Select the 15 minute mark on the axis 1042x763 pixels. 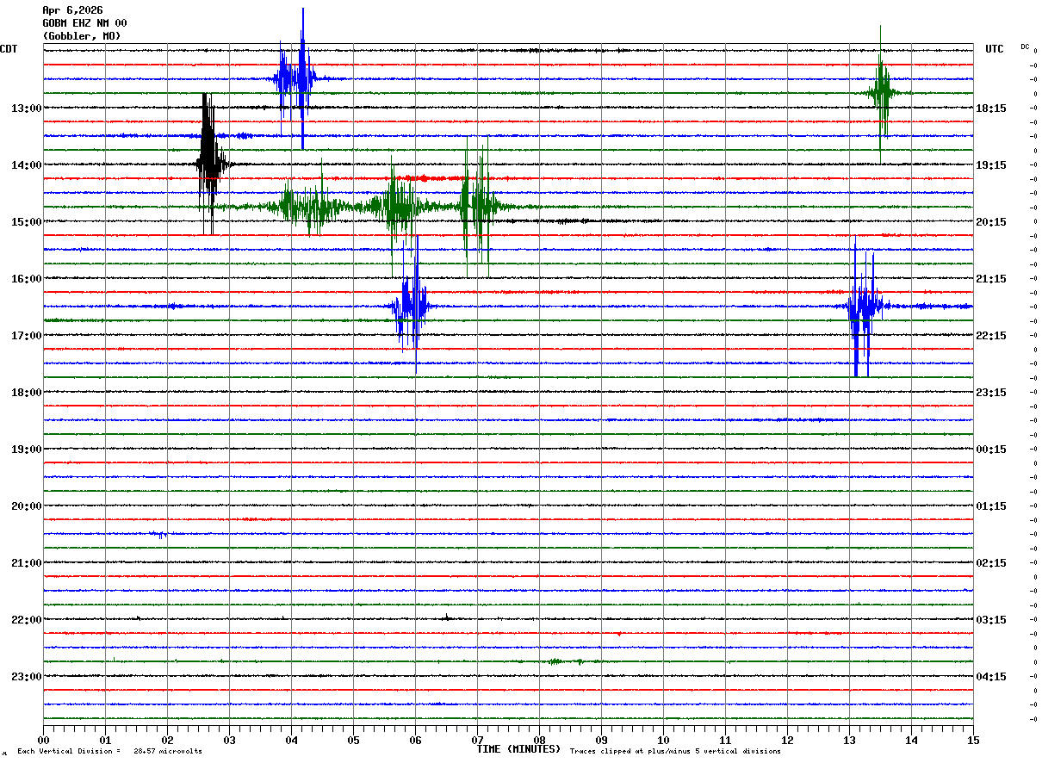(972, 740)
